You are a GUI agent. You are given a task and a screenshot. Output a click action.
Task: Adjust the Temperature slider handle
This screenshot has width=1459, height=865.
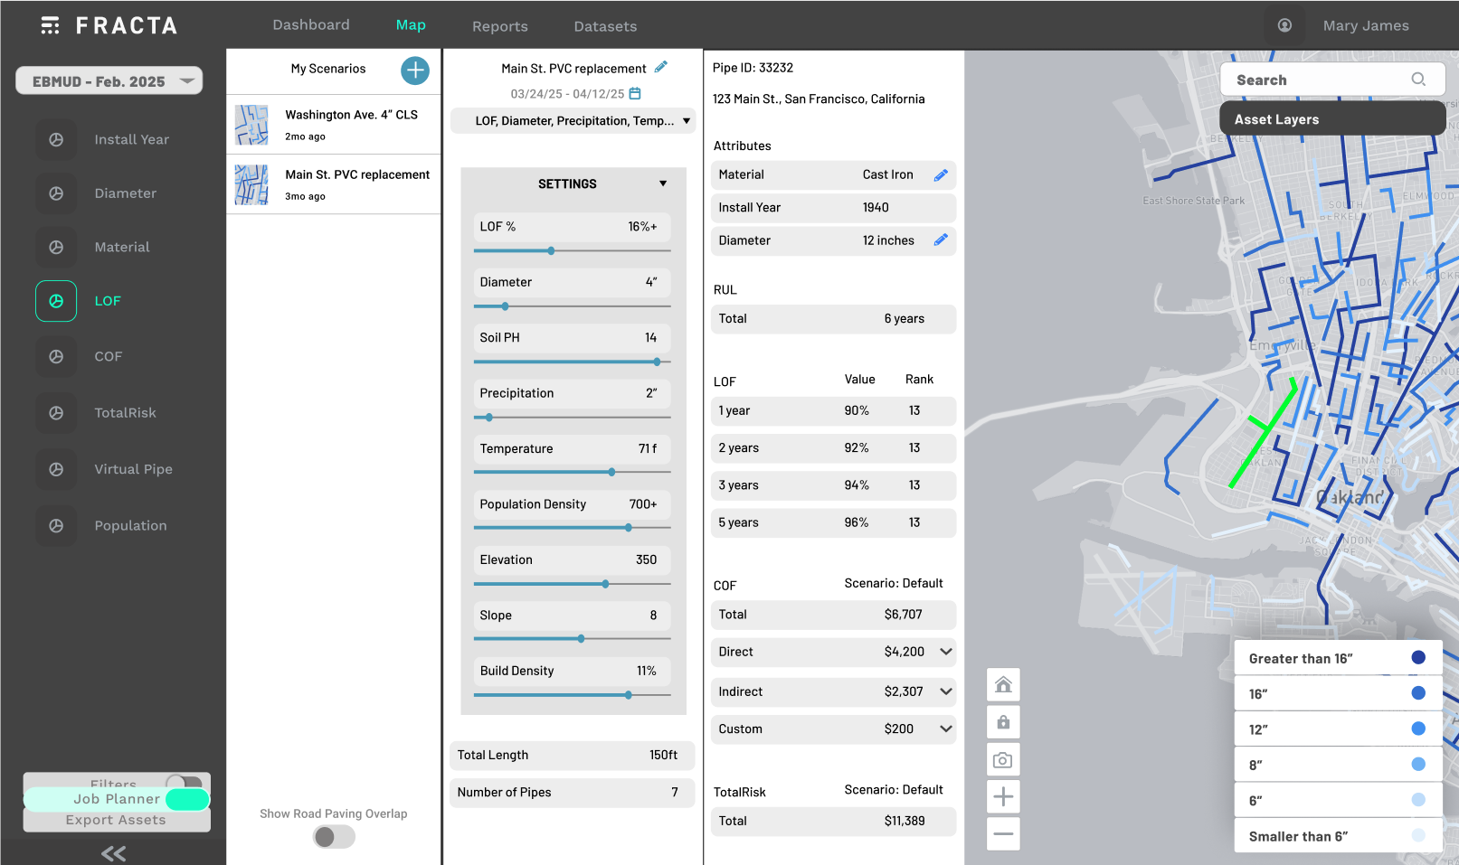pyautogui.click(x=612, y=472)
